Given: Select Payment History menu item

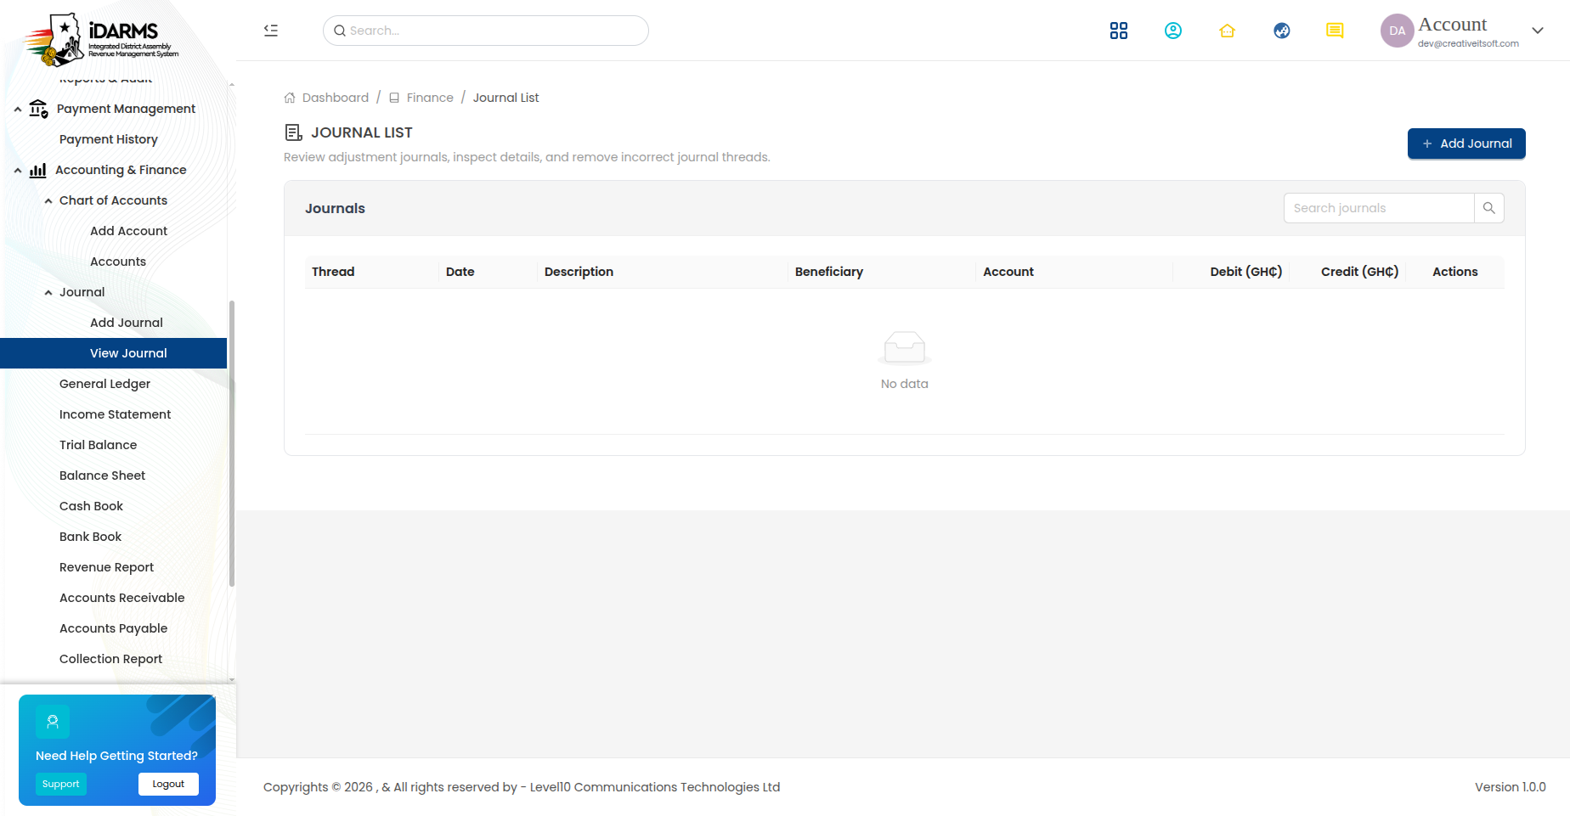Looking at the screenshot, I should pos(109,139).
